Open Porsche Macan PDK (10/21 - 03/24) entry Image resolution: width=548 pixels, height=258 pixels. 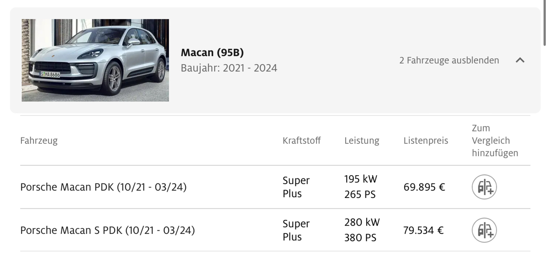(x=103, y=187)
